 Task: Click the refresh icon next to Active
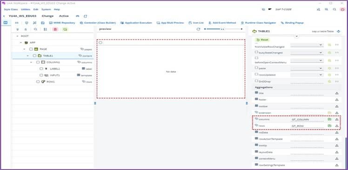click(86, 16)
